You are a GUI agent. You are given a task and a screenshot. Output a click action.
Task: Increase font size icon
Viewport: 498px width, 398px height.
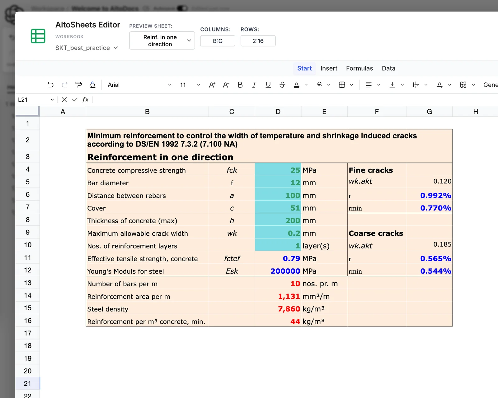coord(212,85)
